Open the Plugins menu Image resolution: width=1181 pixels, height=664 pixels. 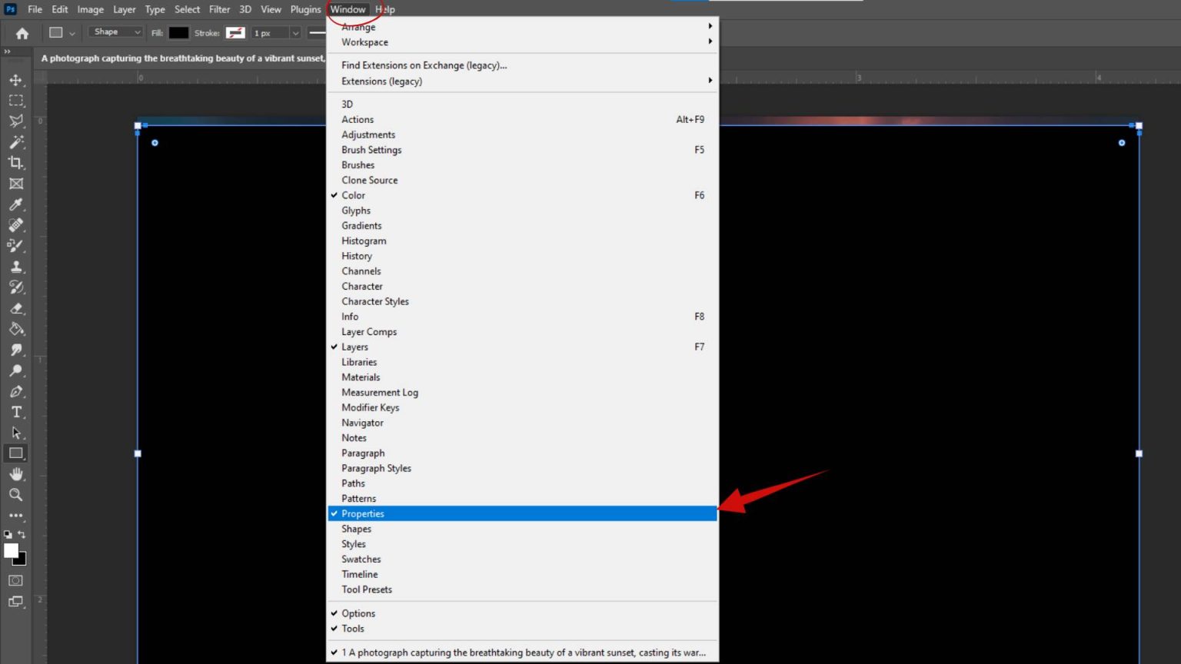pyautogui.click(x=305, y=9)
